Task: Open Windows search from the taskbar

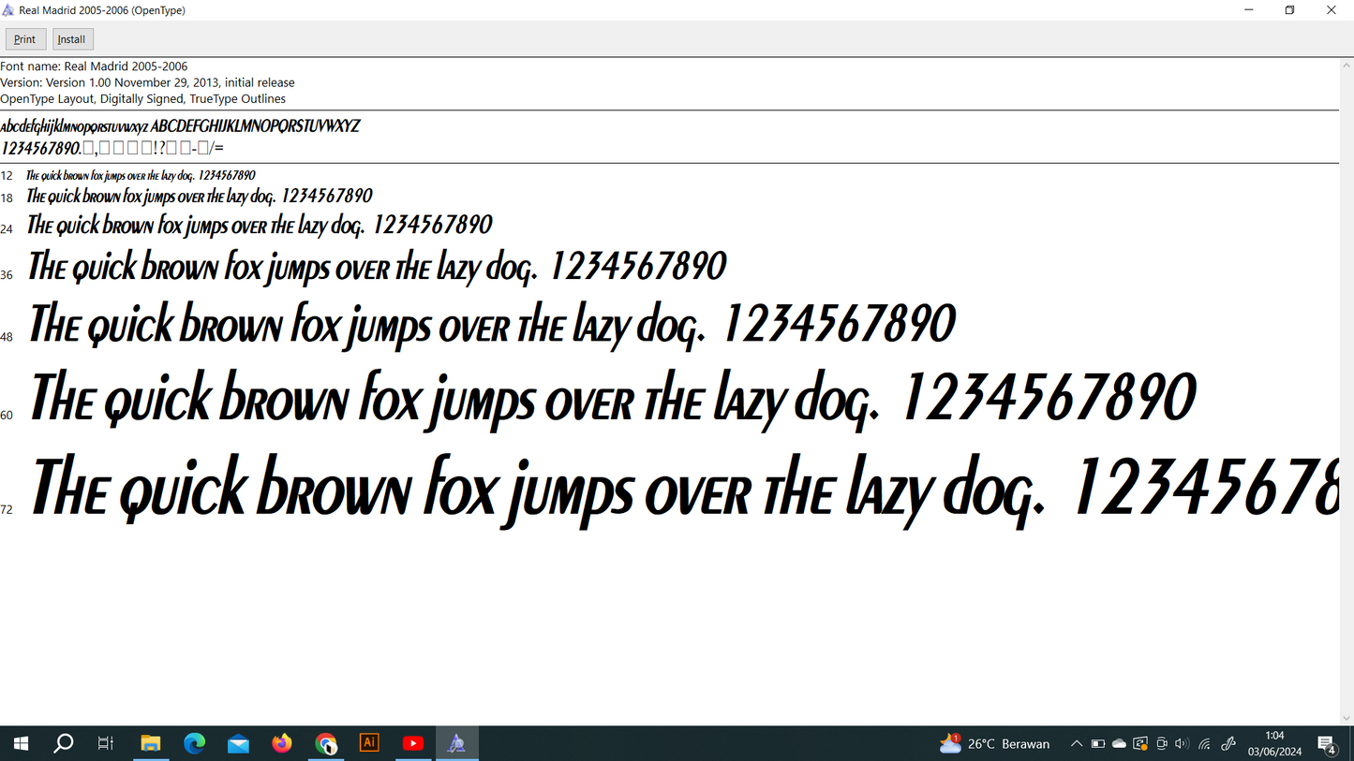Action: 64,744
